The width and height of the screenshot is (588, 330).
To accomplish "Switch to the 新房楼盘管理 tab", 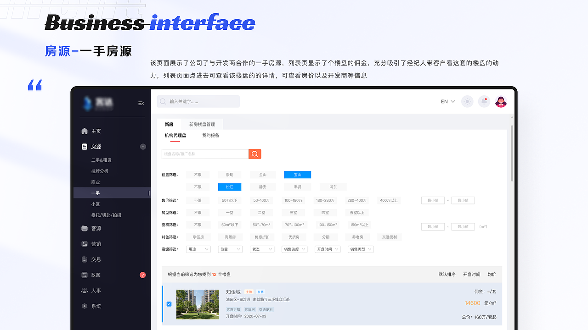I will (202, 124).
